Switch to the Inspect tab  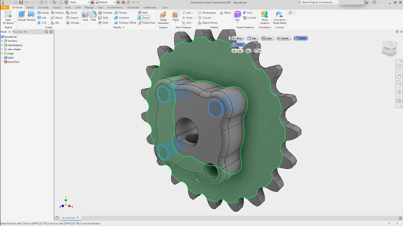click(x=57, y=8)
